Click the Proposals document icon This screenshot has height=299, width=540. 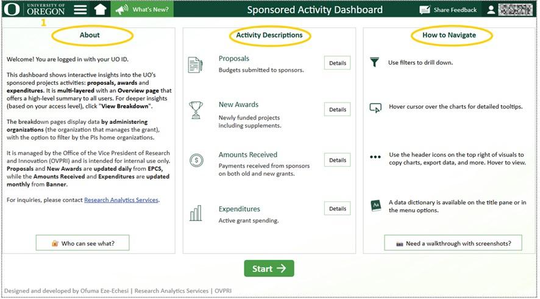coord(195,65)
